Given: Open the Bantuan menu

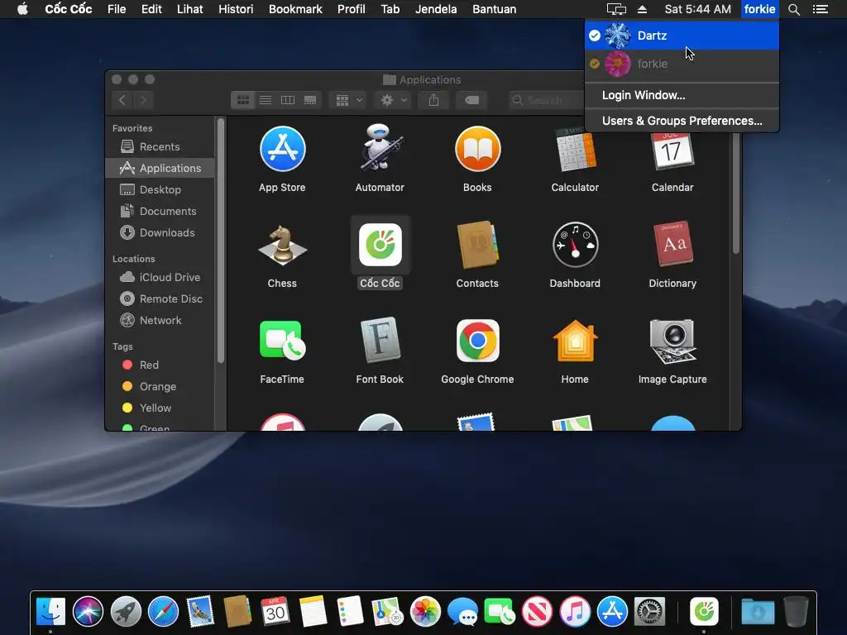Looking at the screenshot, I should pyautogui.click(x=495, y=9).
